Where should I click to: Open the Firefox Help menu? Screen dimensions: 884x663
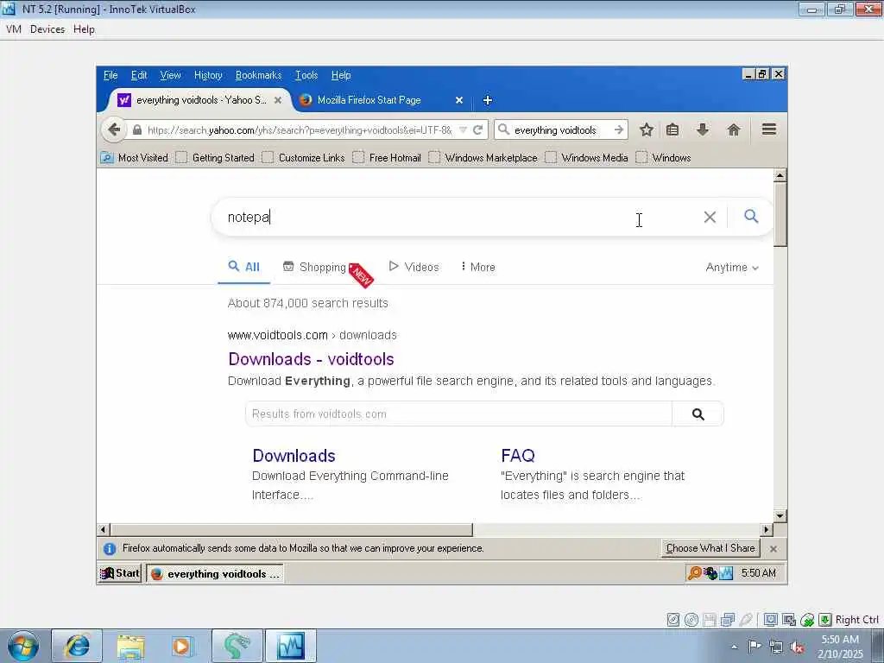(341, 75)
